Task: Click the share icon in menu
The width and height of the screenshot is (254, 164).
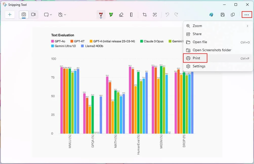Action: tap(188, 34)
